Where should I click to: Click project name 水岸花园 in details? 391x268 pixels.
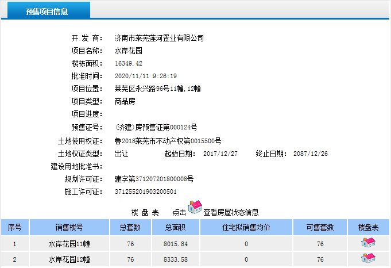[129, 51]
